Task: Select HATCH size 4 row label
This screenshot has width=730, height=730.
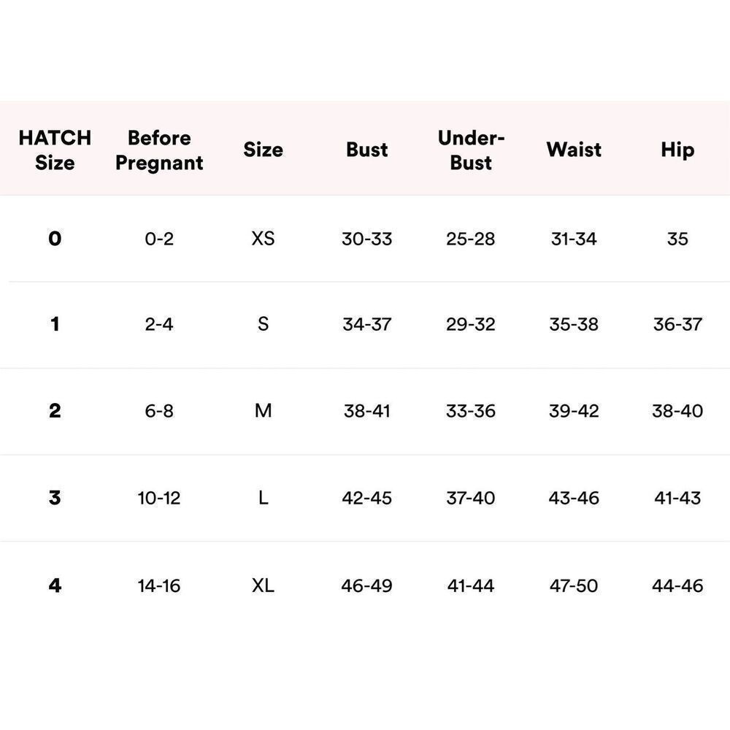Action: pyautogui.click(x=55, y=585)
